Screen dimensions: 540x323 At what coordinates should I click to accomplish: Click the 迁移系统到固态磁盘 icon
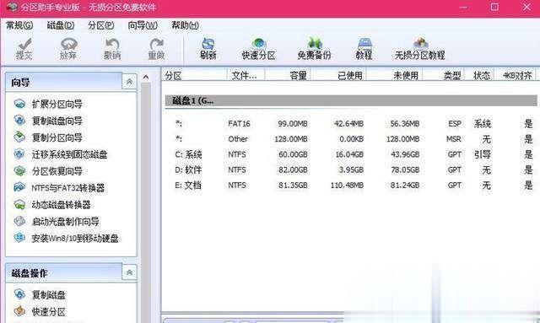point(19,154)
